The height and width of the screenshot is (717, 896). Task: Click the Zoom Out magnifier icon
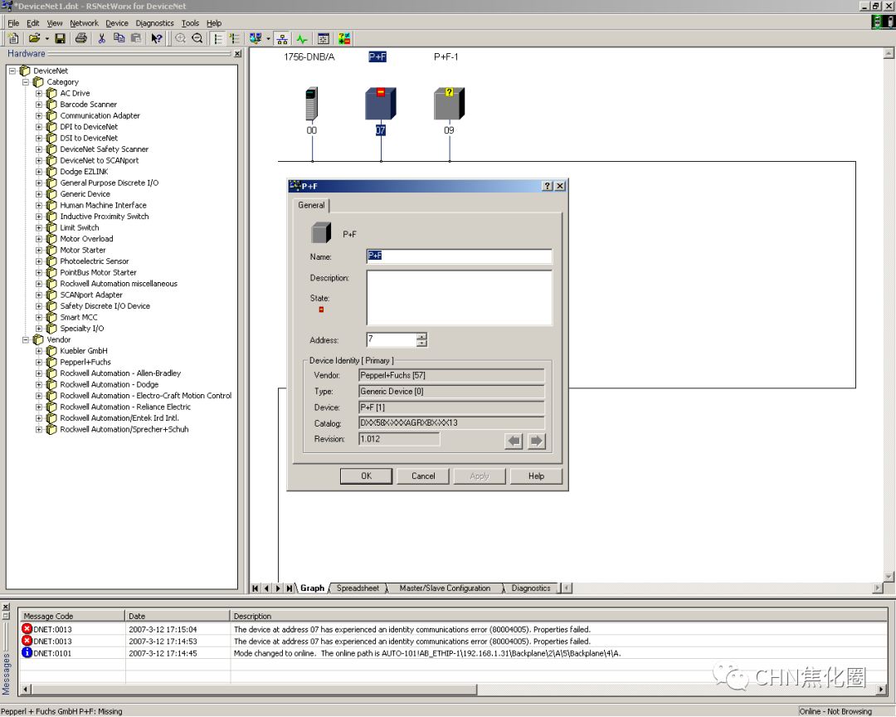tap(197, 38)
